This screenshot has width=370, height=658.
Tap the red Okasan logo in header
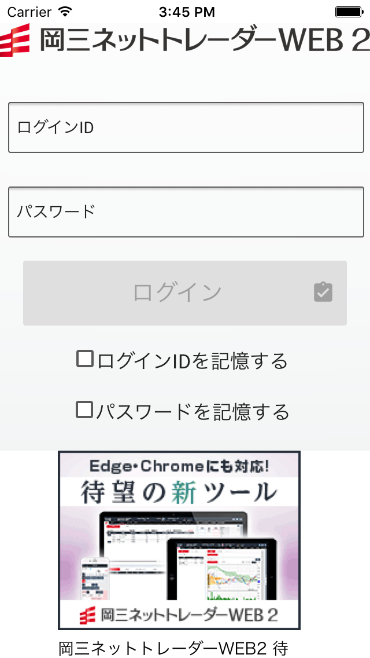pyautogui.click(x=14, y=41)
